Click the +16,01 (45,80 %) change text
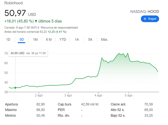Viewport: 168px width, 125px height. [19, 21]
